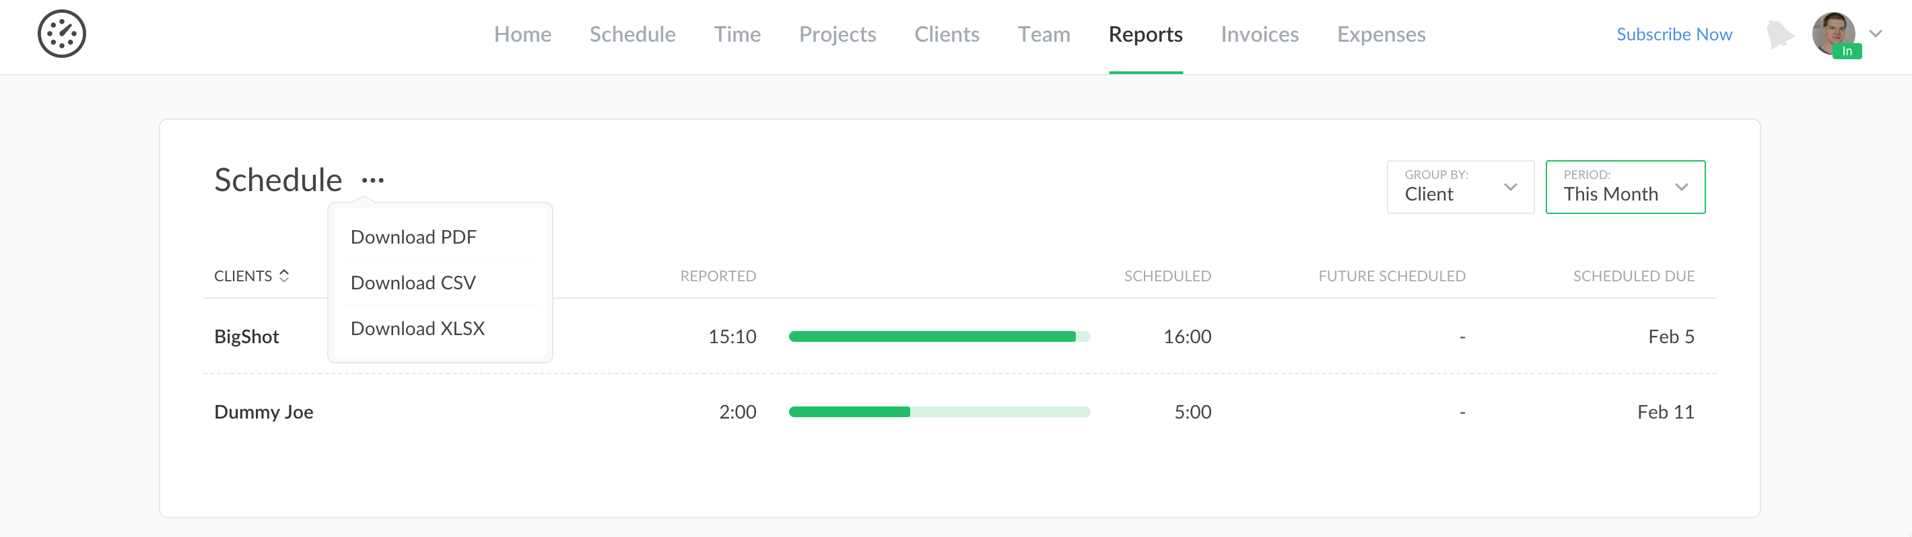Click the Subscribe Now link
The height and width of the screenshot is (537, 1912).
pos(1674,34)
